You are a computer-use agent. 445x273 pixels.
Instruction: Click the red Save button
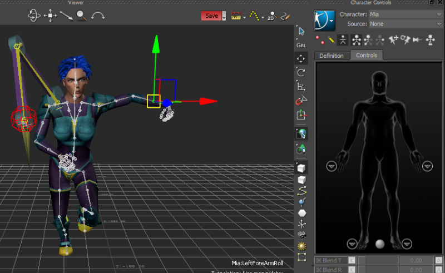point(211,16)
